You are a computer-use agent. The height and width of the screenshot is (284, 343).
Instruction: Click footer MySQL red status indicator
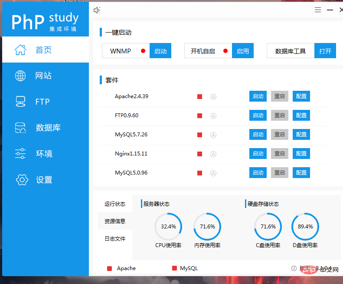point(174,268)
